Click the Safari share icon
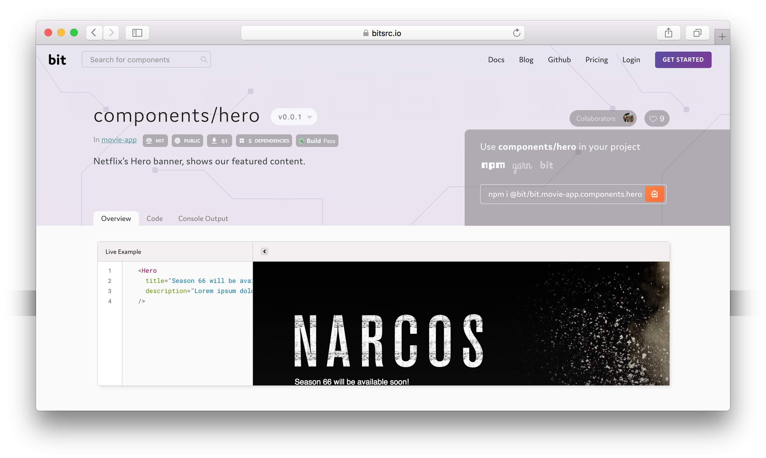Image resolution: width=766 pixels, height=458 pixels. (x=668, y=33)
